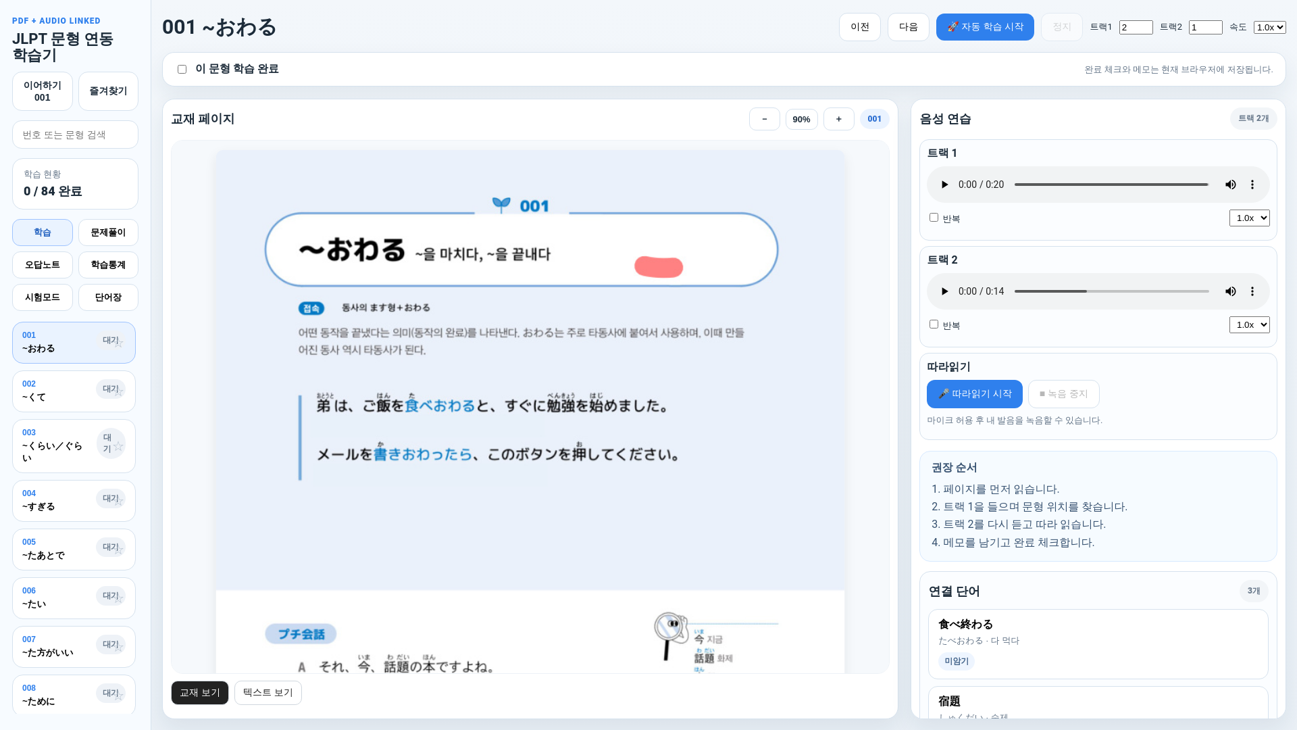Switch to the 학습 tab

point(43,233)
